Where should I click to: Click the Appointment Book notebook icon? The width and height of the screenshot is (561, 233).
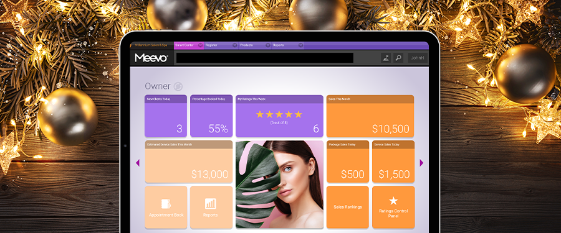166,204
